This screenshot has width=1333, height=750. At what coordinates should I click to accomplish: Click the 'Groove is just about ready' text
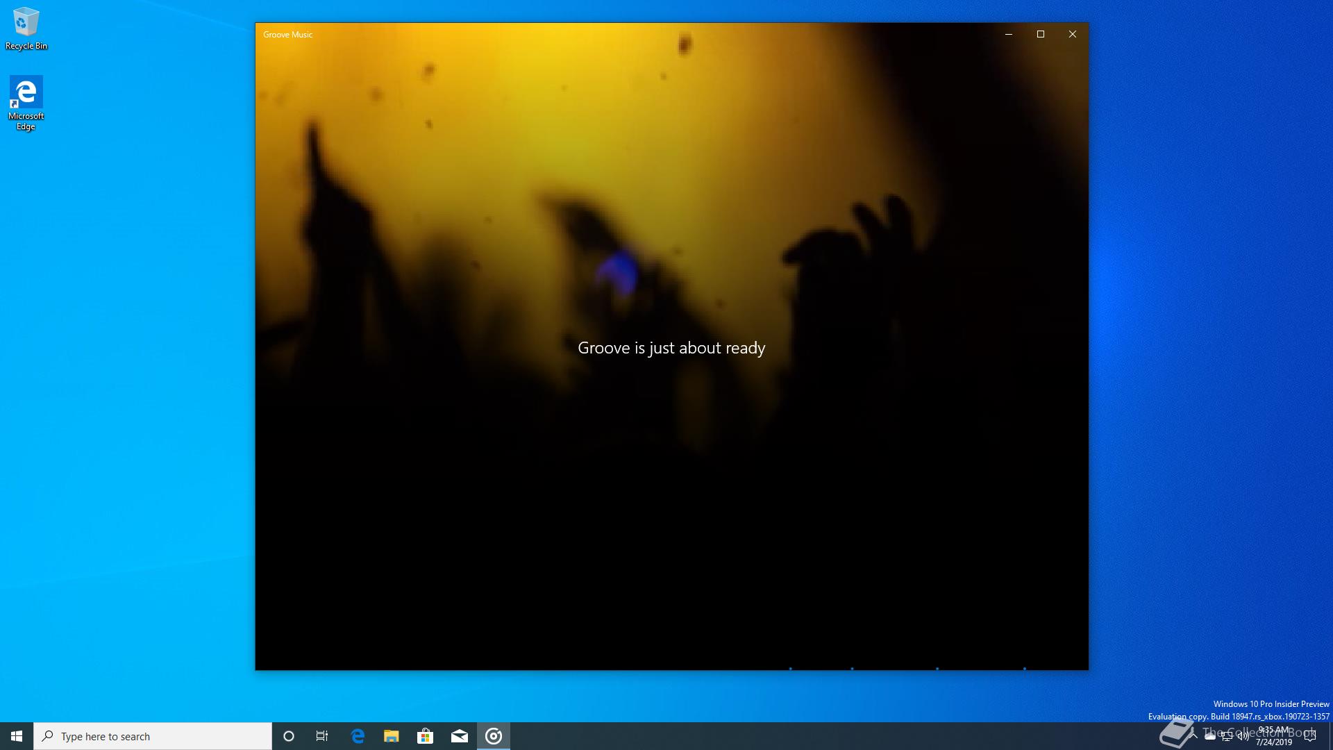pos(671,348)
